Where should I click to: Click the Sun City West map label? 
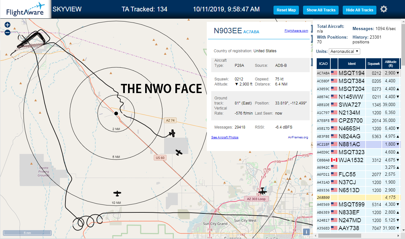pyautogui.click(x=245, y=220)
